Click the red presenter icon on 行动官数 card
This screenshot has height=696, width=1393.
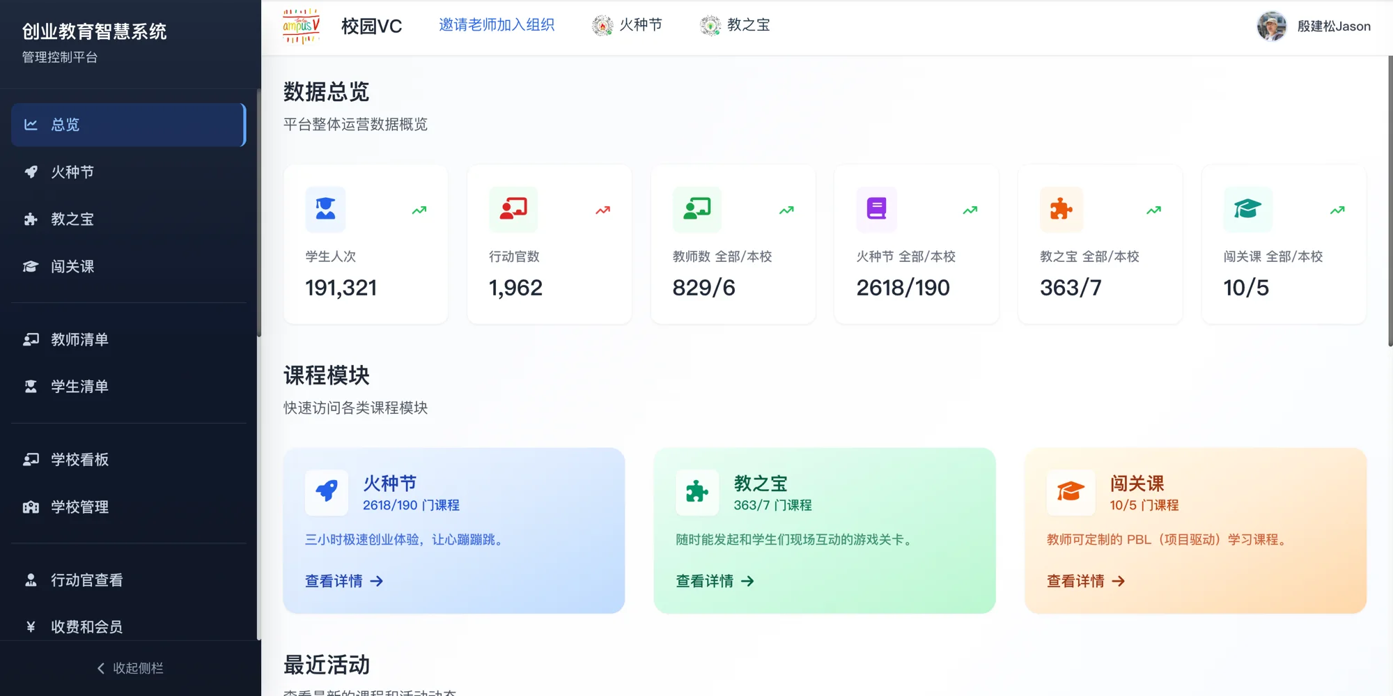pos(513,209)
